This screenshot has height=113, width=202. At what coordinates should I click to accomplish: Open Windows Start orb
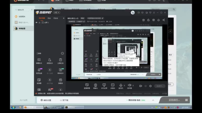coord(13,107)
